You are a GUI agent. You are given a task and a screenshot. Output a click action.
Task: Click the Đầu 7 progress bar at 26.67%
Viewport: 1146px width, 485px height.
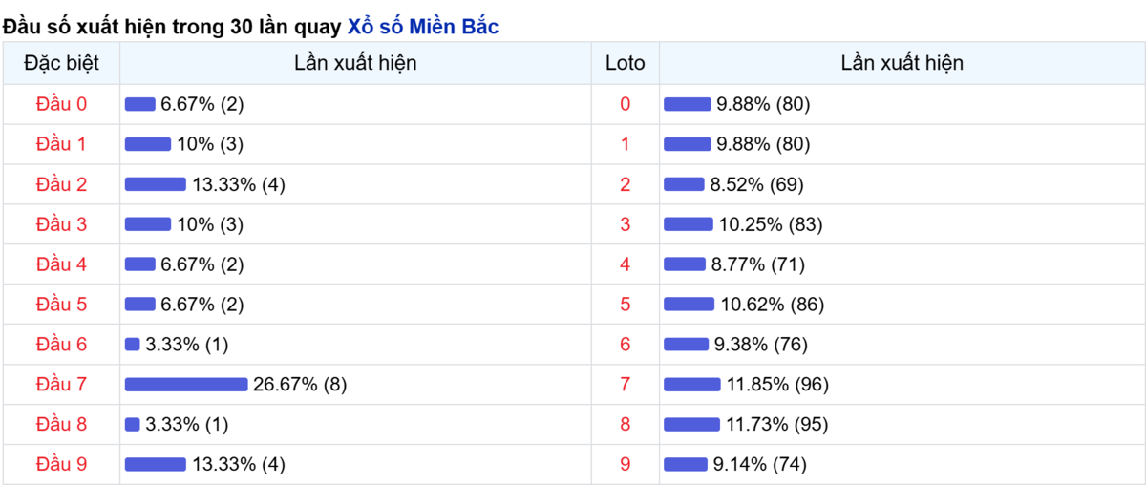(186, 385)
